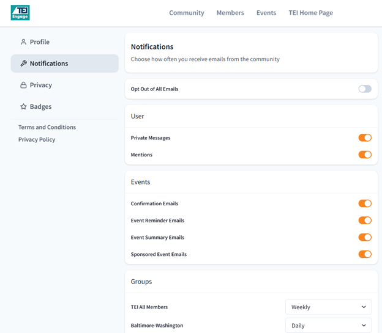Click the Groups section heading
This screenshot has width=382, height=333.
pos(141,282)
